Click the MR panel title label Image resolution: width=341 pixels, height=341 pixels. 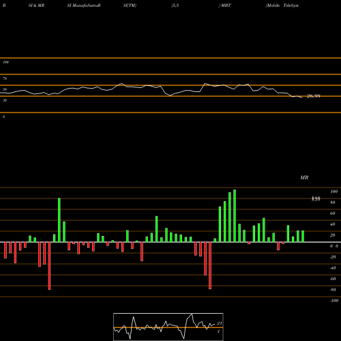pyautogui.click(x=304, y=177)
